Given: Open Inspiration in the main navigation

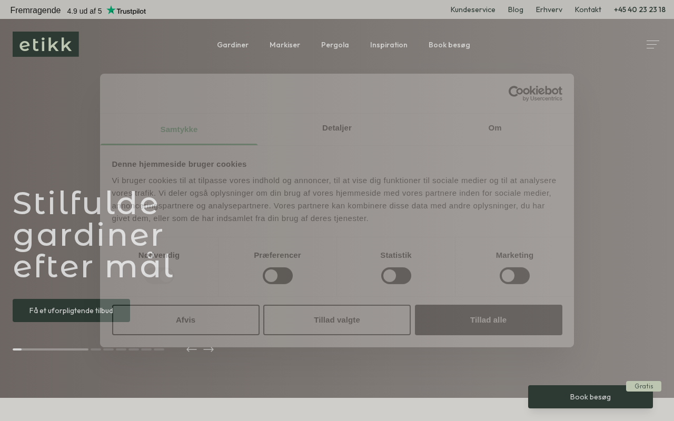Looking at the screenshot, I should (x=389, y=45).
